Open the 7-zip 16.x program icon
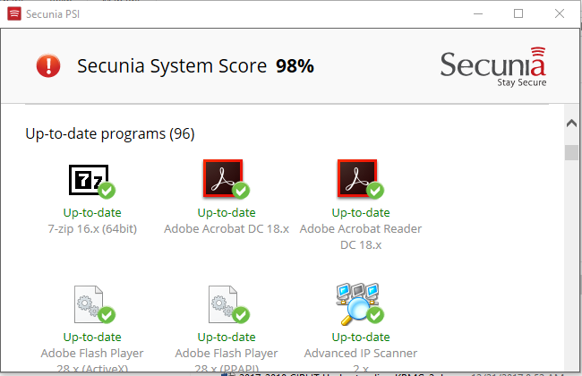Viewport: 582px width, 376px height. click(x=92, y=181)
